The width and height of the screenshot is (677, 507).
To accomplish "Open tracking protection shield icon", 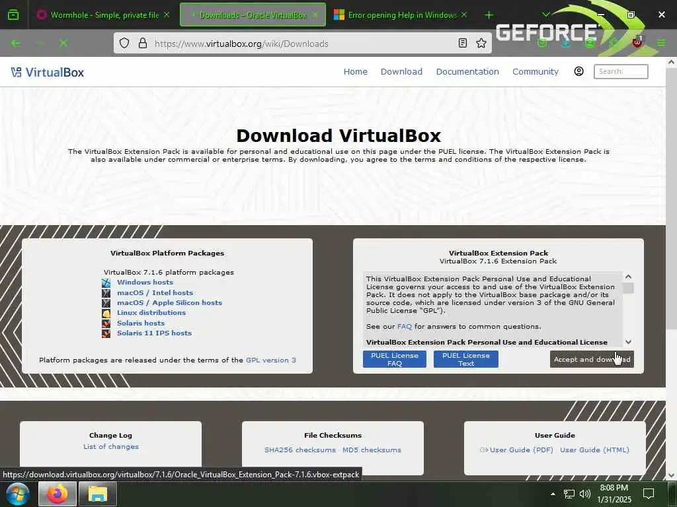I will [x=124, y=43].
